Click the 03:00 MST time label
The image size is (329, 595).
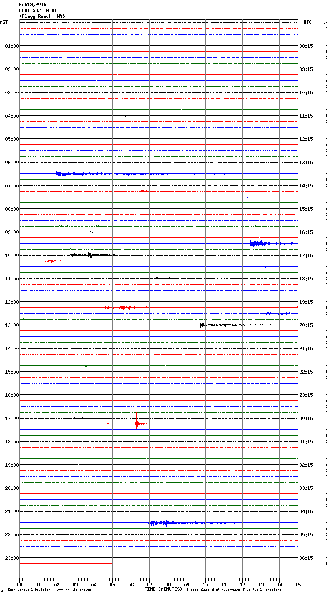(12, 93)
